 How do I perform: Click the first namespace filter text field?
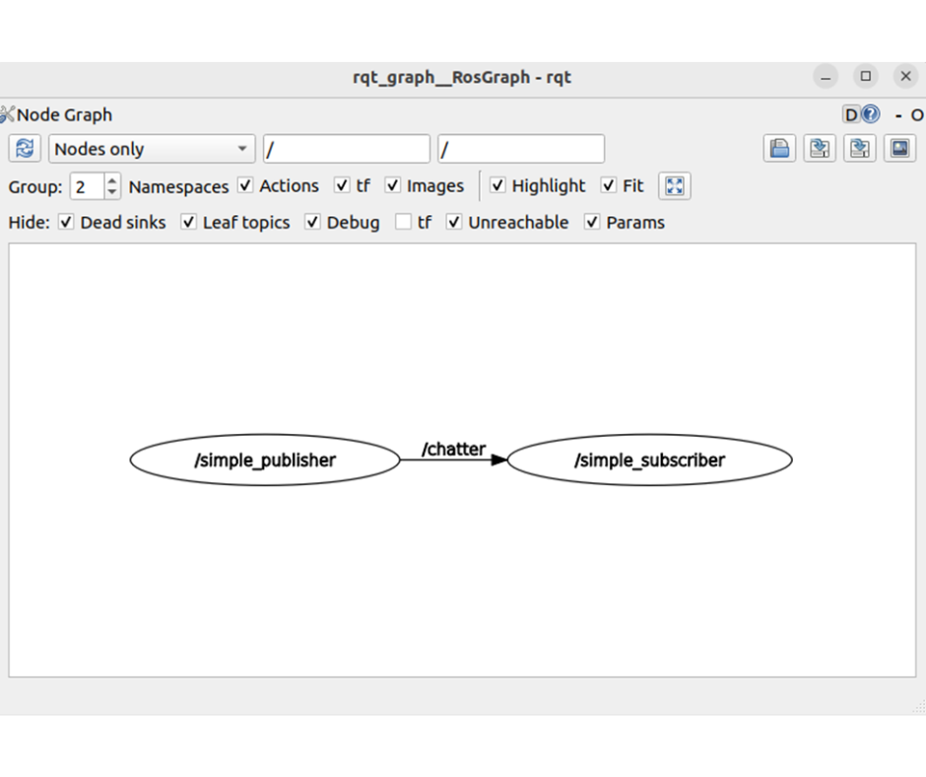(346, 149)
